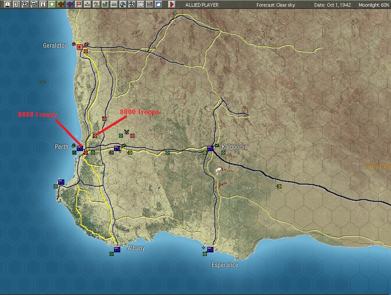Select the Australian flag base at Kalgoorlie
Image resolution: width=391 pixels, height=295 pixels.
pyautogui.click(x=210, y=148)
